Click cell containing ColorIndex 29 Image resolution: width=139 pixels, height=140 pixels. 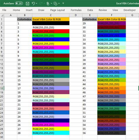[90, 23]
